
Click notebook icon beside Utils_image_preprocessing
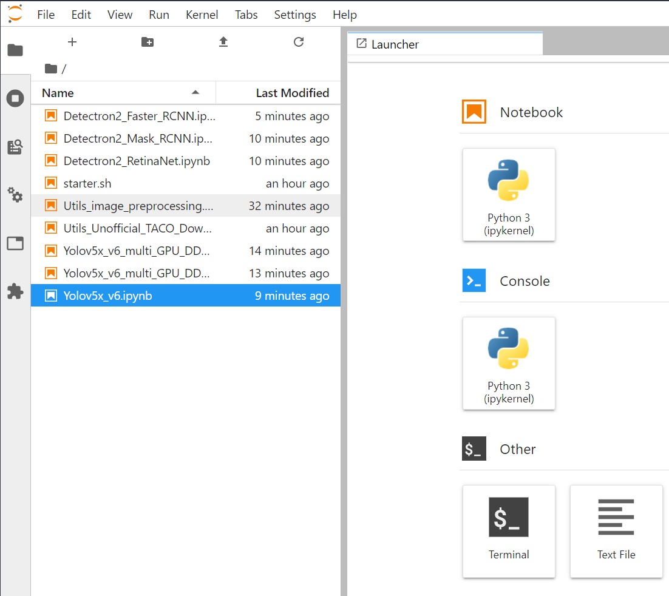point(51,206)
